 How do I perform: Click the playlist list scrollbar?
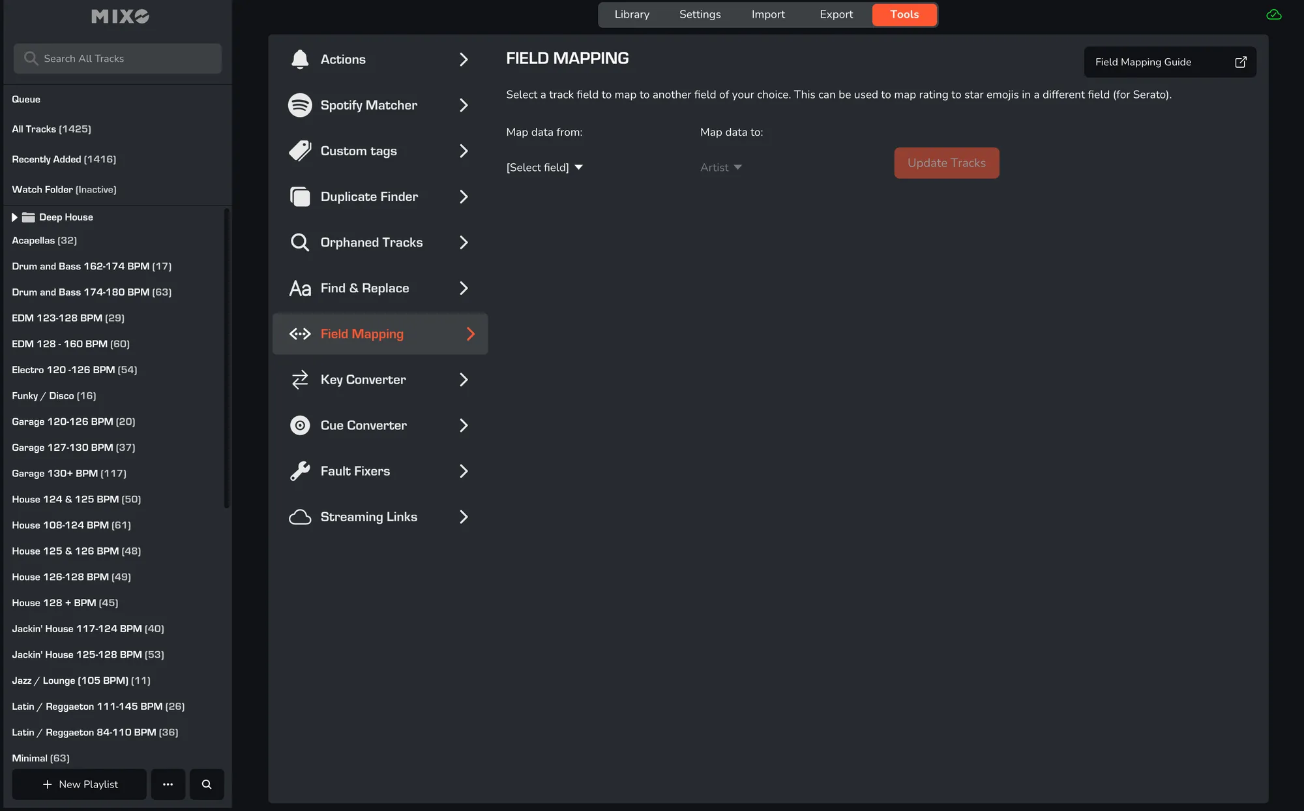[226, 358]
